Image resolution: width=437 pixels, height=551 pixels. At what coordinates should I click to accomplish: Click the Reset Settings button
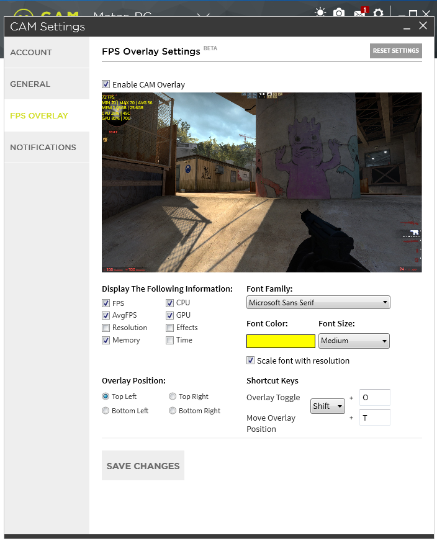click(x=395, y=51)
